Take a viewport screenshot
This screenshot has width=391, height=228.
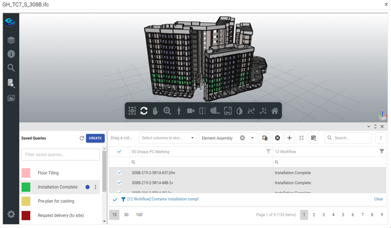[228, 110]
